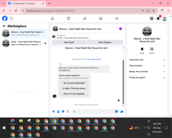The image size is (172, 138).
Task: Record a voice clip with microphone icon
Action: click(53, 111)
